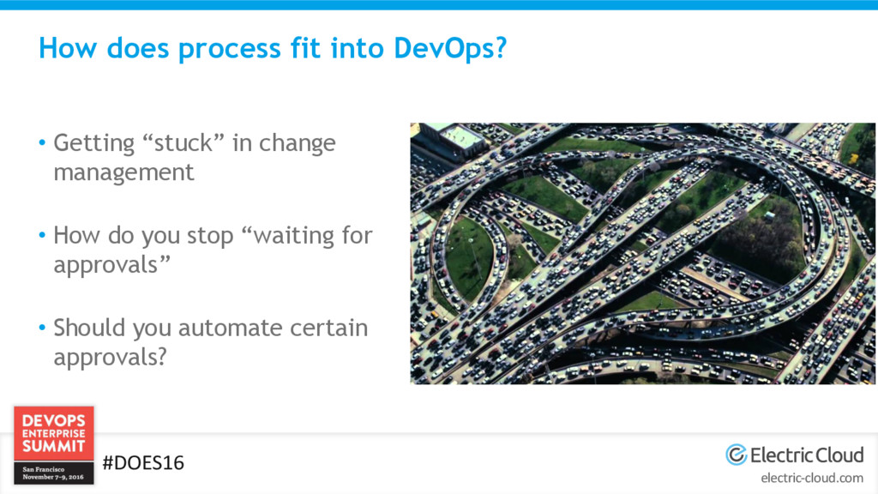
Task: Click the first bullet point dot
Action: 41,143
